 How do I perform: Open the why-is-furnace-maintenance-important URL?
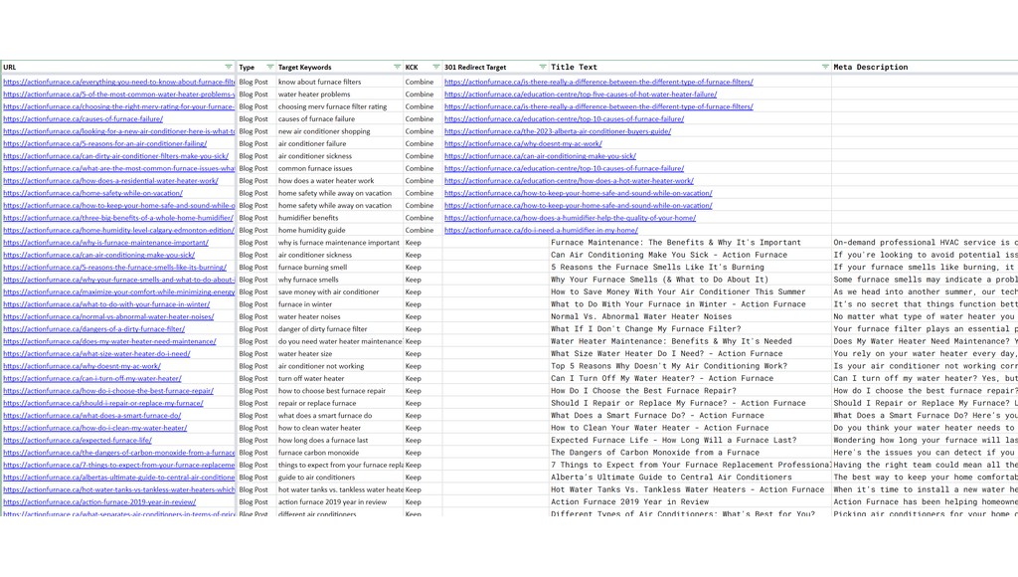[x=105, y=243]
